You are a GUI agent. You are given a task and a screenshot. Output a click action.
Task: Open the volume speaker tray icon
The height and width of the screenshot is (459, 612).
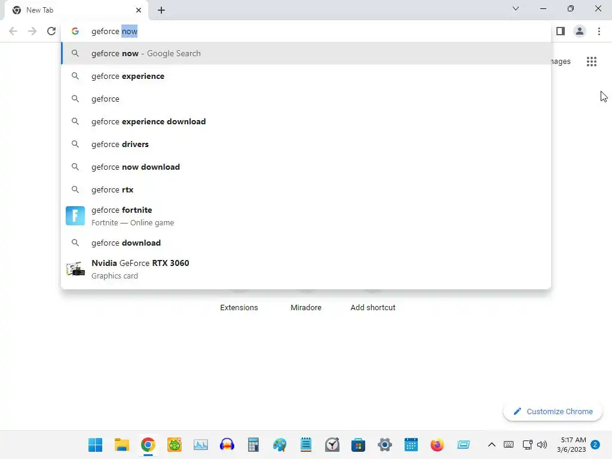541,445
